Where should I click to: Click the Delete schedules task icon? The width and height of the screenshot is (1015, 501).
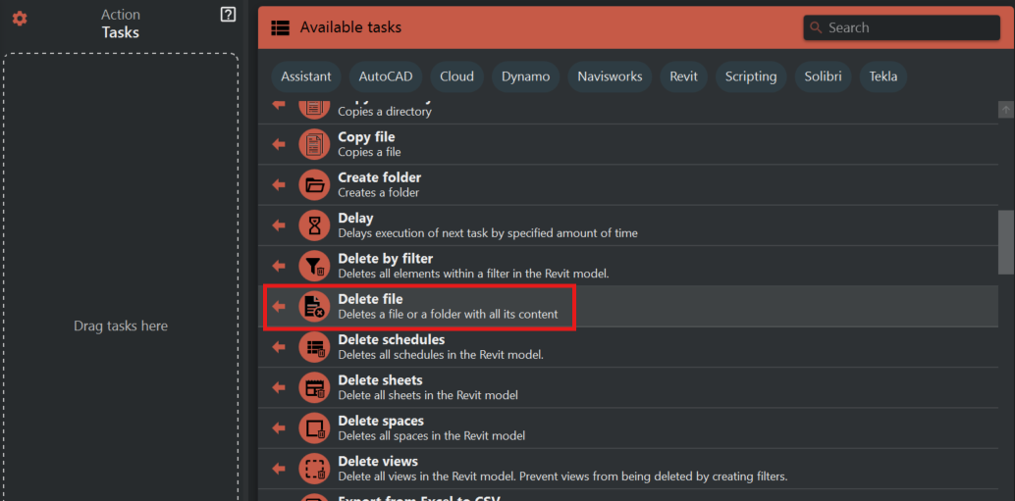point(314,347)
